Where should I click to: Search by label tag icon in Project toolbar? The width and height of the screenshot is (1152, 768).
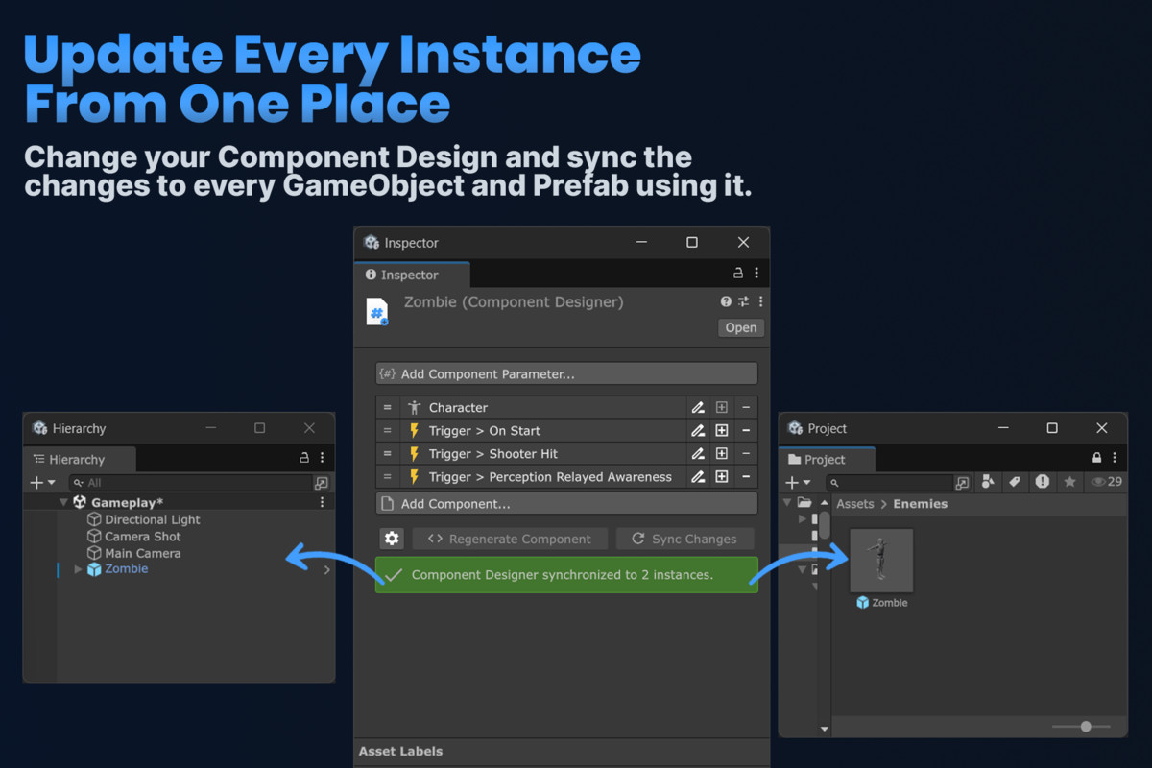click(1015, 482)
